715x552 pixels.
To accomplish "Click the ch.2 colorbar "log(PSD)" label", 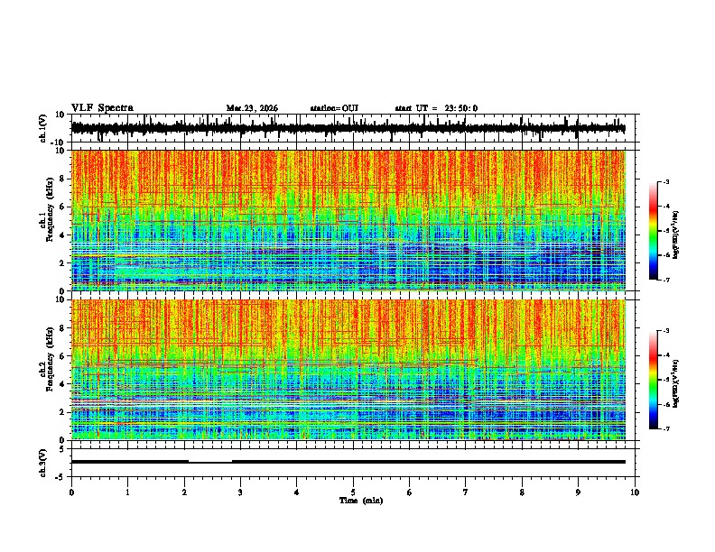I will click(x=676, y=383).
